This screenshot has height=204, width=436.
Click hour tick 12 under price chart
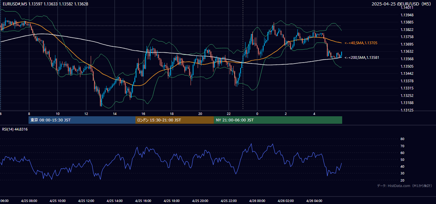click(86, 114)
